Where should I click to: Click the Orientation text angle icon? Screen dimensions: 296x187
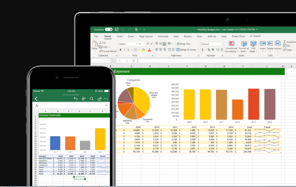[x=169, y=44]
